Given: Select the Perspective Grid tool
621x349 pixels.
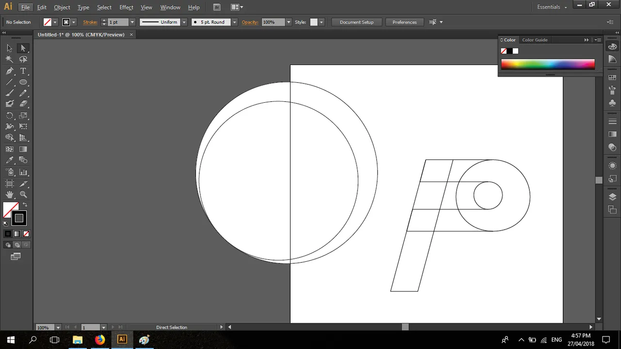Looking at the screenshot, I should [23, 138].
